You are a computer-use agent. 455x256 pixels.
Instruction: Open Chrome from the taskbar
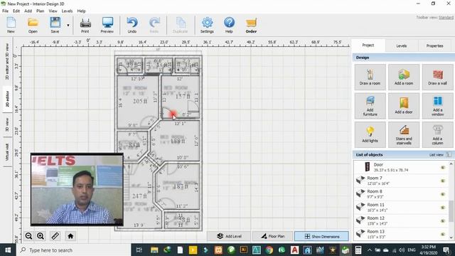(x=269, y=250)
